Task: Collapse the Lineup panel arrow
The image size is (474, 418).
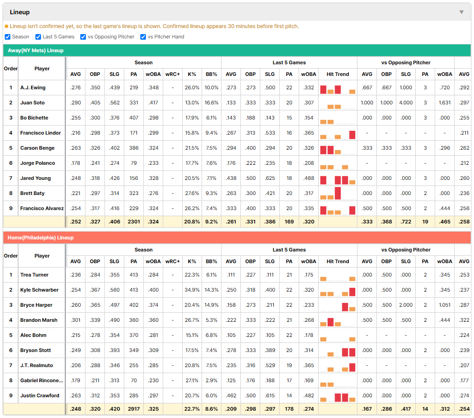Action: 461,12
